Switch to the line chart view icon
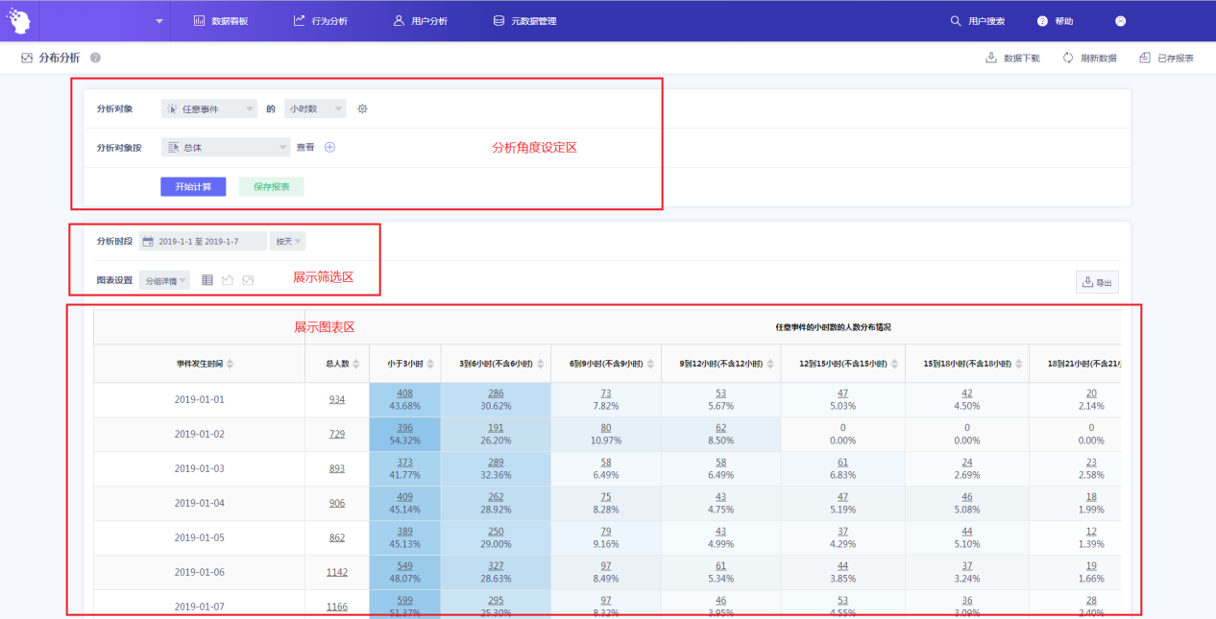 coord(228,280)
